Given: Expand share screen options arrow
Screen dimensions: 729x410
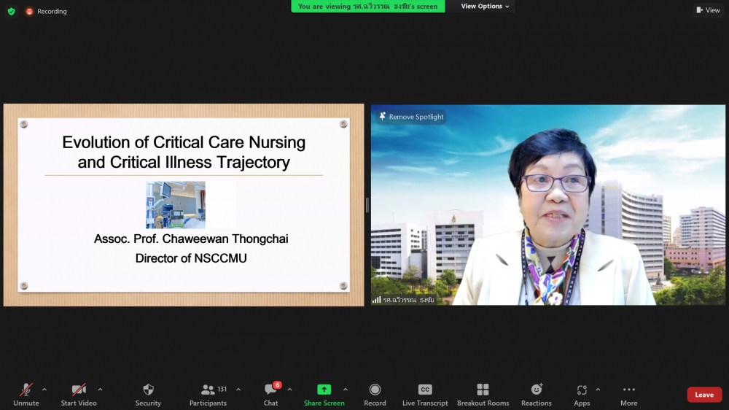Looking at the screenshot, I should point(346,390).
